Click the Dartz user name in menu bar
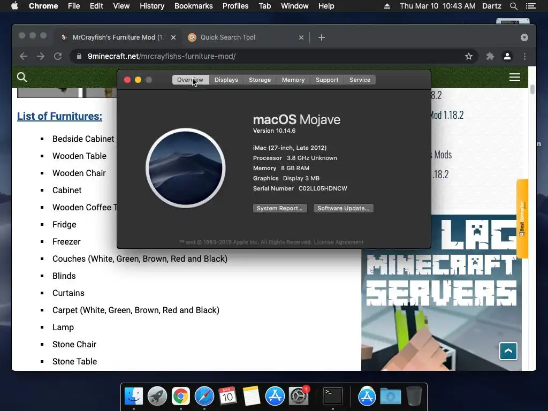 click(491, 6)
